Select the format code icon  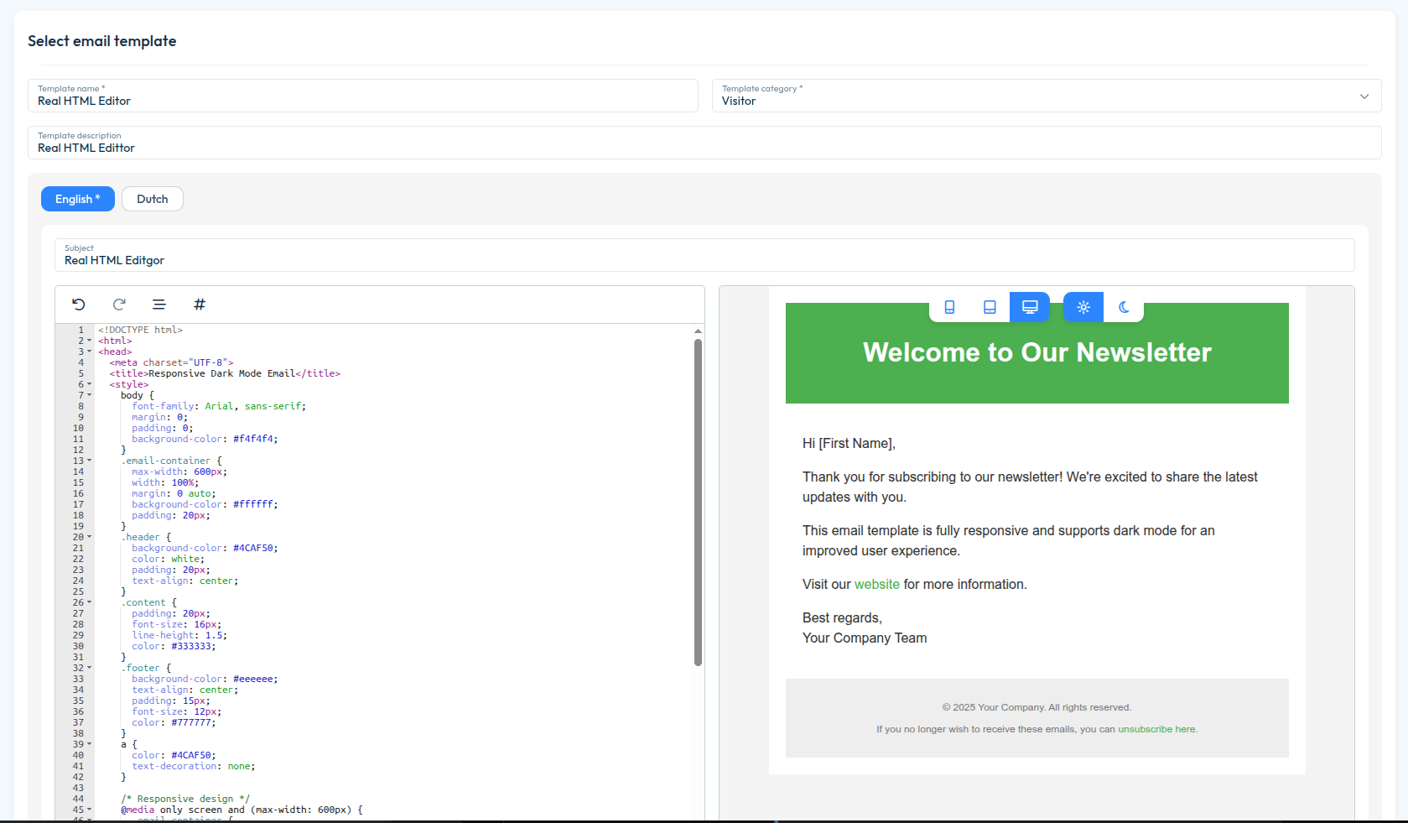(x=159, y=305)
